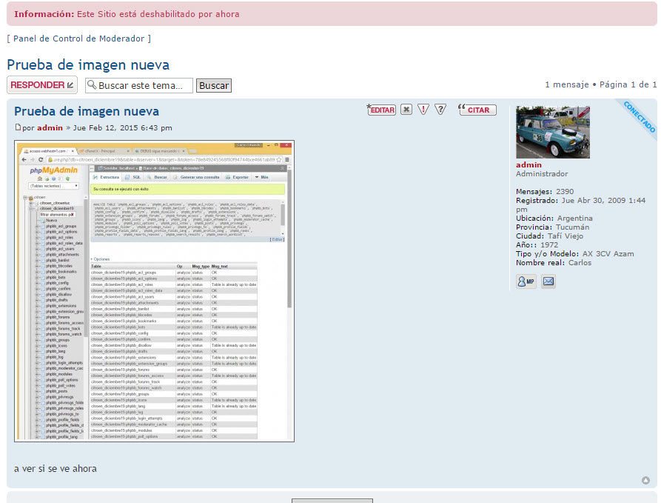Jump to top using arrow icon
The width and height of the screenshot is (661, 503).
645,480
